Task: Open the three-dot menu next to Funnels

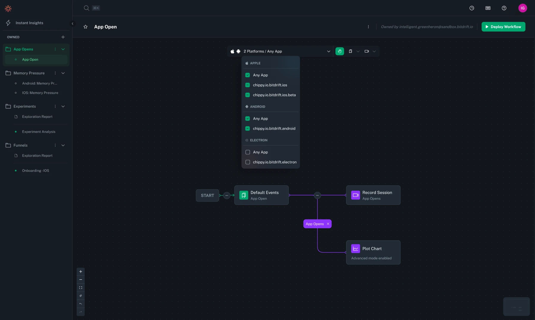Action: click(55, 145)
